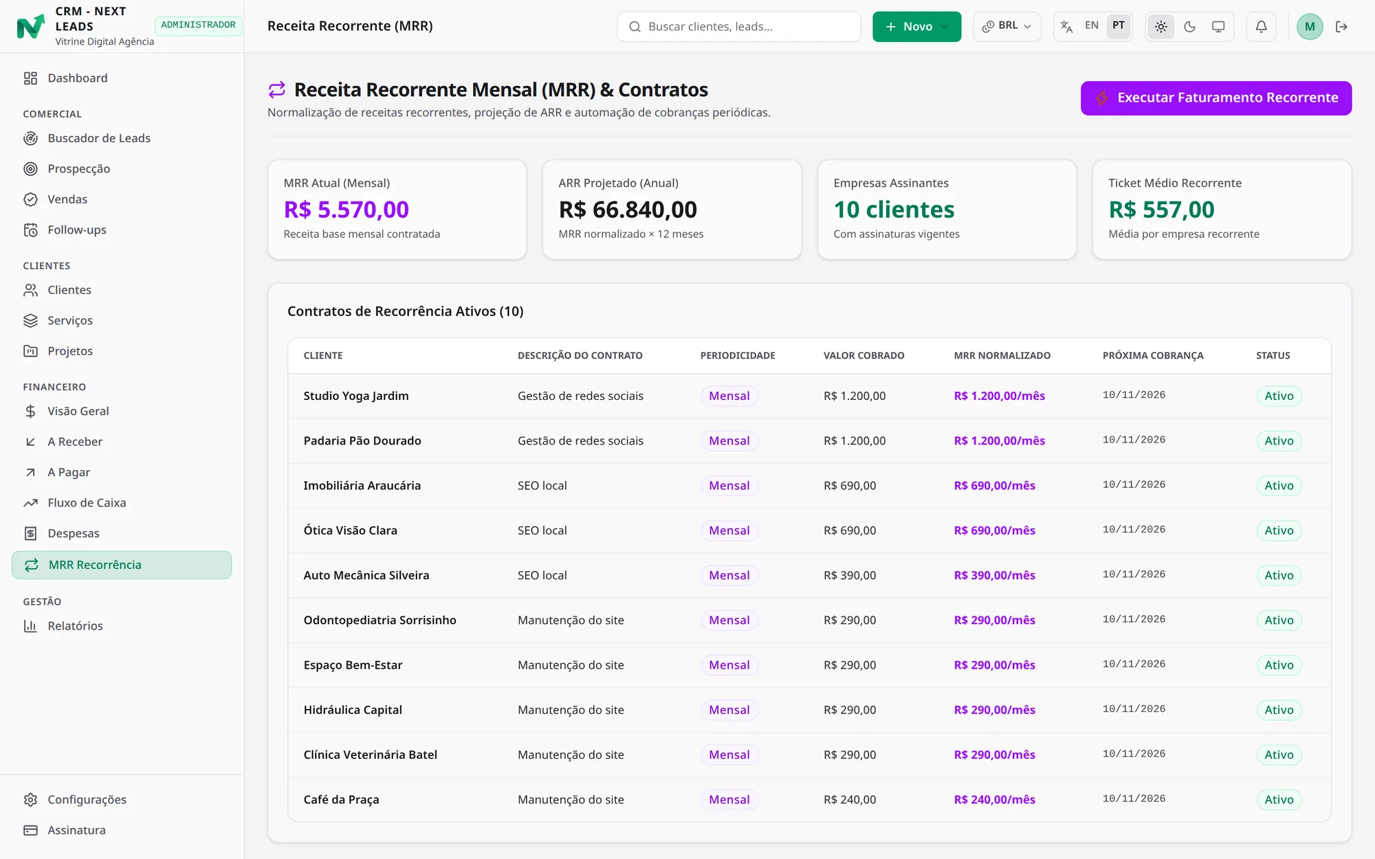Image resolution: width=1375 pixels, height=859 pixels.
Task: Click the Serviços layers icon
Action: [30, 321]
